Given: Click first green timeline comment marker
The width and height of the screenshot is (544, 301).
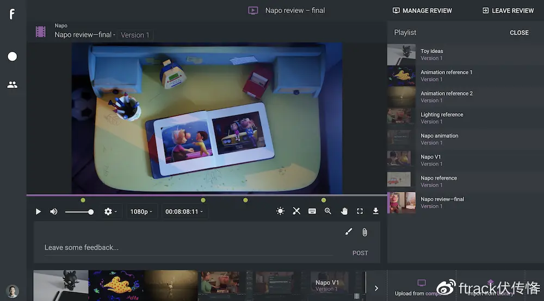Looking at the screenshot, I should (x=83, y=200).
